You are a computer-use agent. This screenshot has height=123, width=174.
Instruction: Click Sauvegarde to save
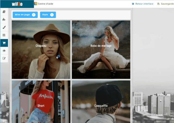tap(167, 4)
